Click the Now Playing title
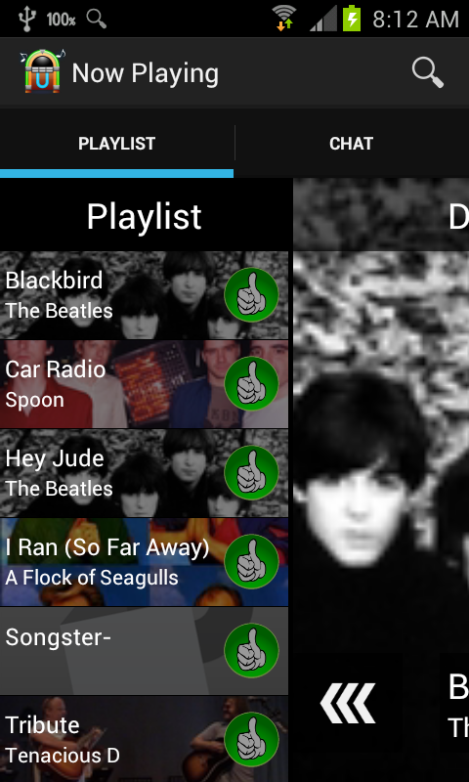The image size is (469, 782). pos(145,73)
